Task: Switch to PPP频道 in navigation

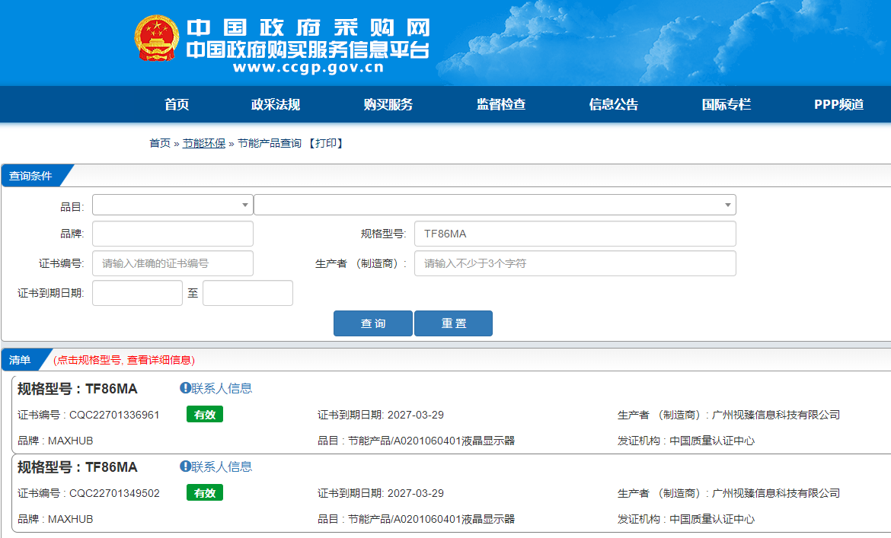Action: coord(838,105)
